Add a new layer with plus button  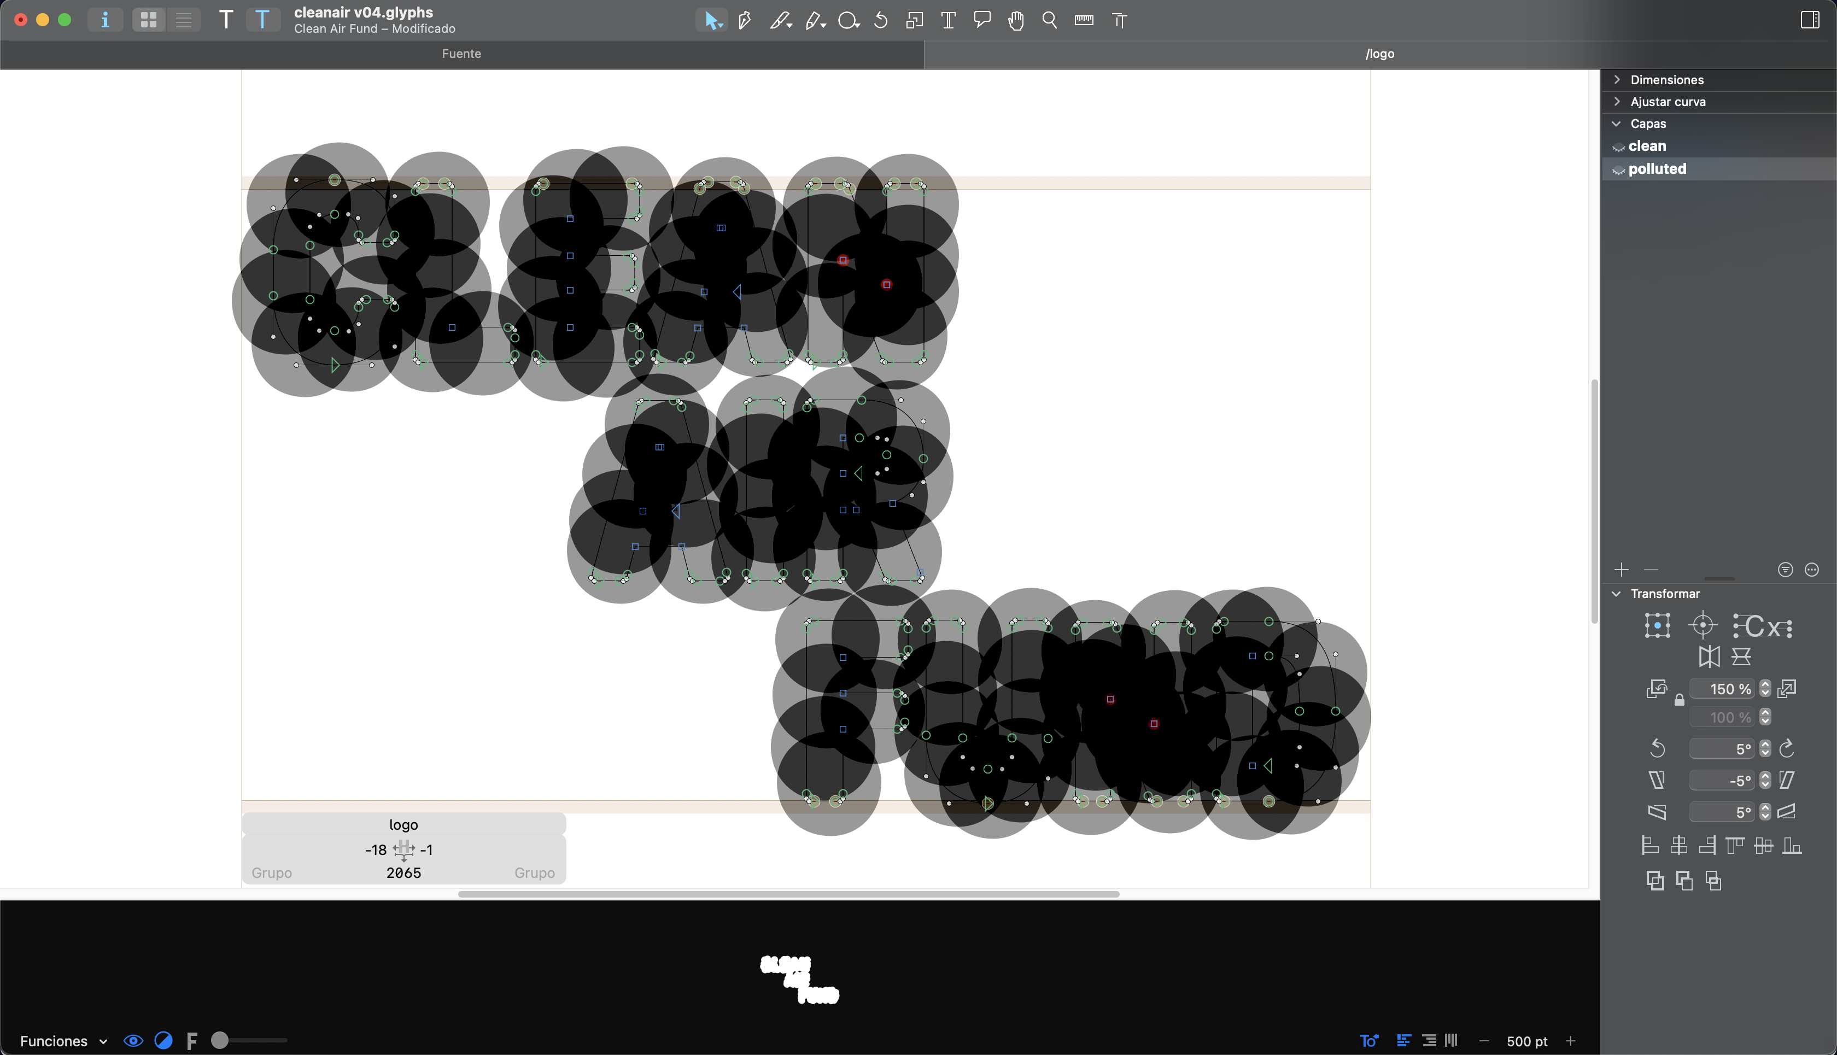click(1622, 570)
